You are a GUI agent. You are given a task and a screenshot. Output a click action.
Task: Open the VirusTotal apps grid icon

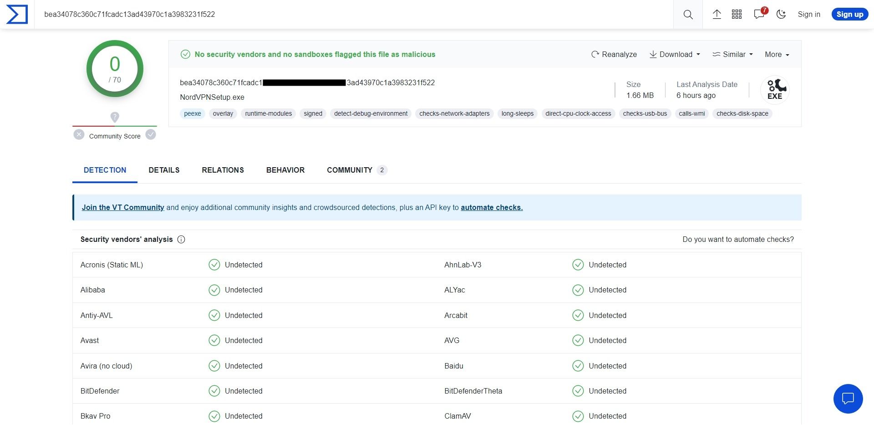pos(737,14)
